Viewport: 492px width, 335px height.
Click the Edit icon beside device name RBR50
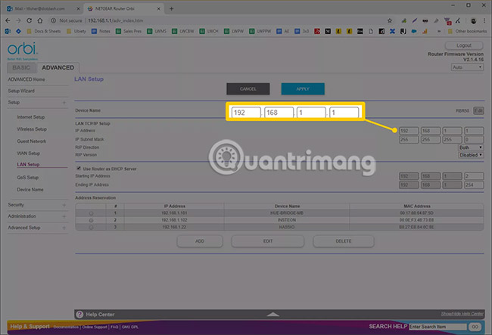(478, 110)
